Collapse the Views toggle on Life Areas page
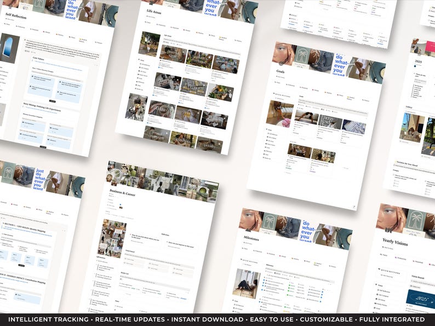Screen dimensions: 435x326 coord(141,60)
